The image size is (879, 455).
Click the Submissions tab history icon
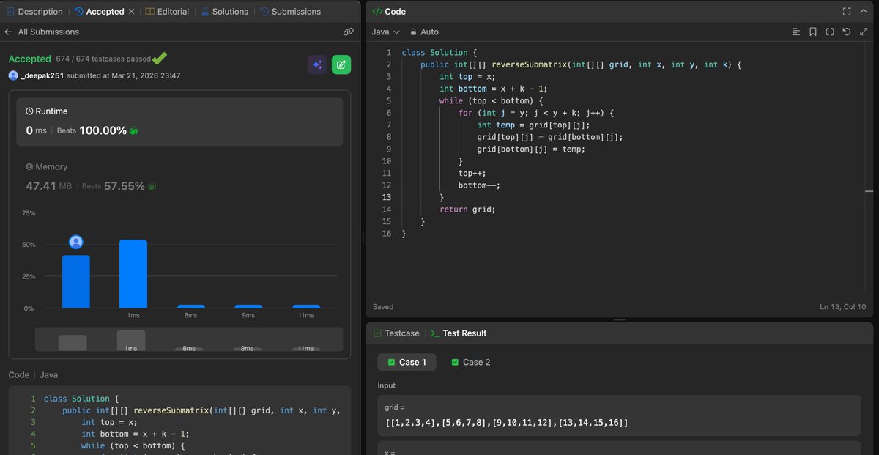click(264, 12)
